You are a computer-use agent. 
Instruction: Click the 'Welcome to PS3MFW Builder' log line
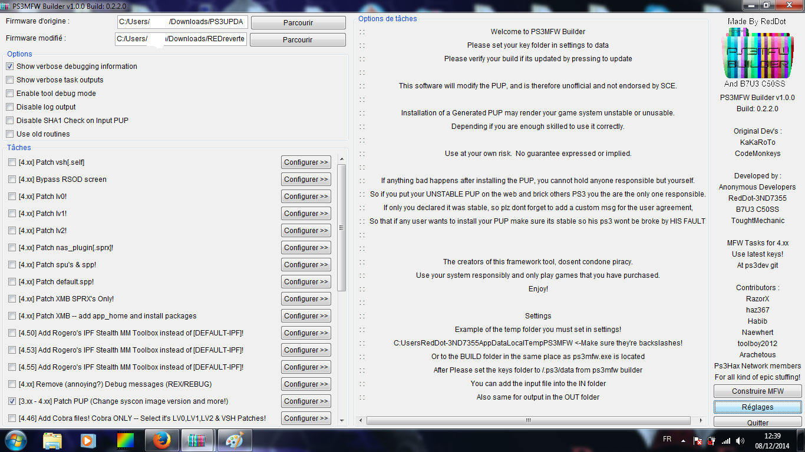pyautogui.click(x=538, y=32)
